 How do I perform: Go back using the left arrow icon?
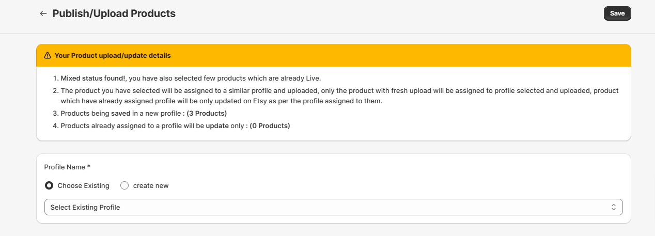43,13
